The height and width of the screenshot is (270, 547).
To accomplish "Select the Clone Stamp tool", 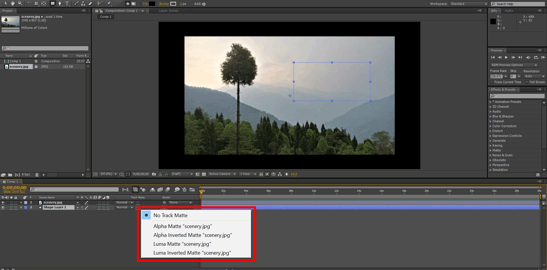I will click(x=83, y=4).
